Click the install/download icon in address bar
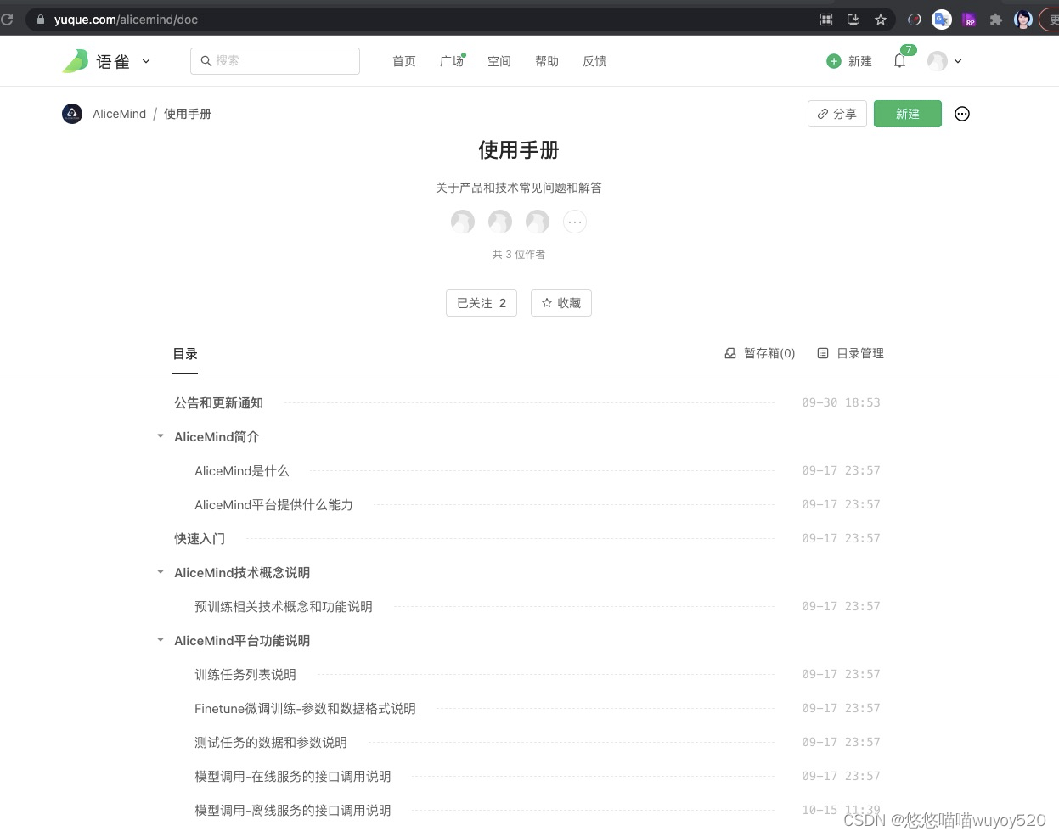 pyautogui.click(x=853, y=20)
